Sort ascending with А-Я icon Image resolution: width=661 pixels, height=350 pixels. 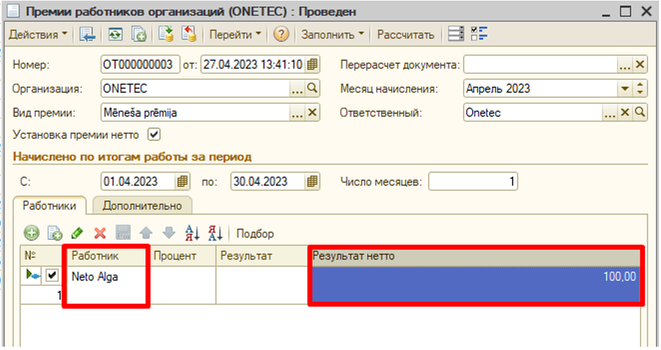[192, 233]
